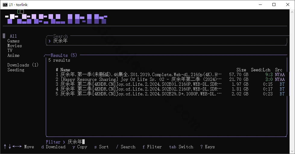Select result 4 S02E02 2160P WEB-DL

[170, 89]
